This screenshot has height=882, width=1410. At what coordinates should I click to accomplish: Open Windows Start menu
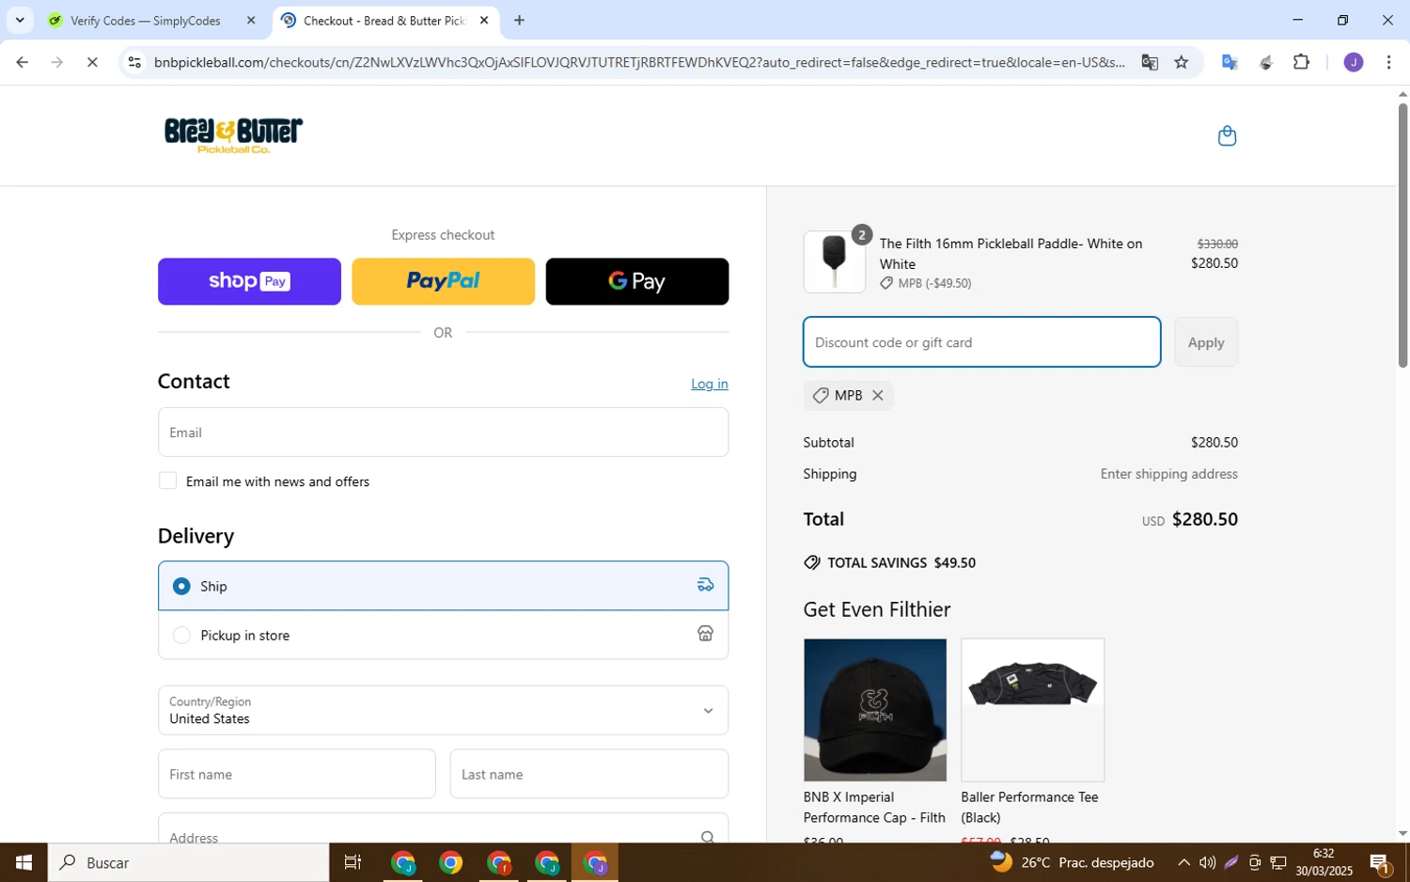tap(23, 862)
